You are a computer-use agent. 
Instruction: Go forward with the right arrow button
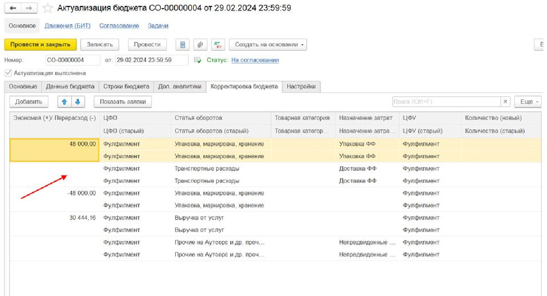28,8
